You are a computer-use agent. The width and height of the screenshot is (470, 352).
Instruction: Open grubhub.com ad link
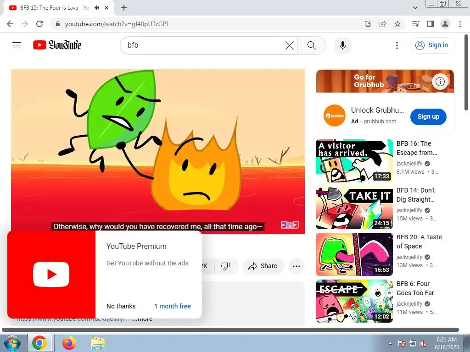point(380,121)
